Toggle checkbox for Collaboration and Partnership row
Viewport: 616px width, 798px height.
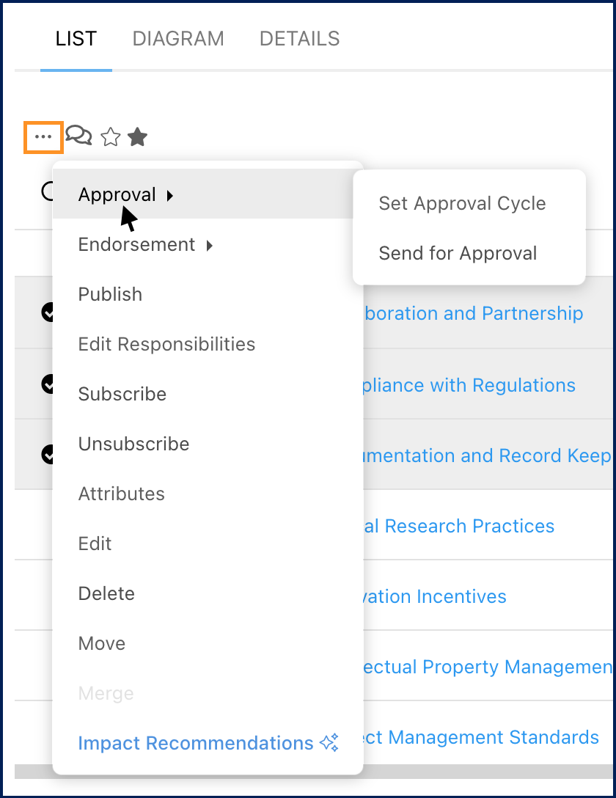pyautogui.click(x=48, y=313)
